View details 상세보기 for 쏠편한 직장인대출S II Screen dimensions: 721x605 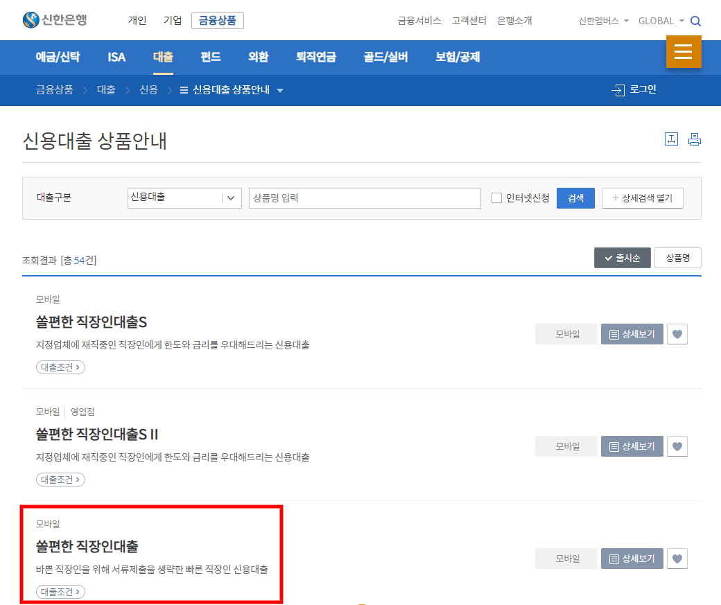click(632, 446)
